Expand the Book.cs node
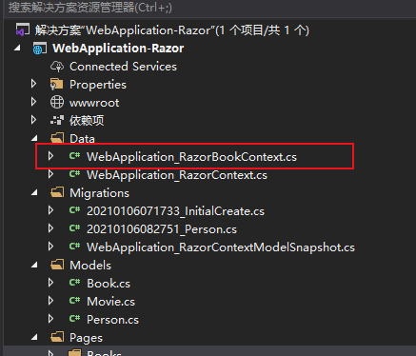 [x=50, y=283]
